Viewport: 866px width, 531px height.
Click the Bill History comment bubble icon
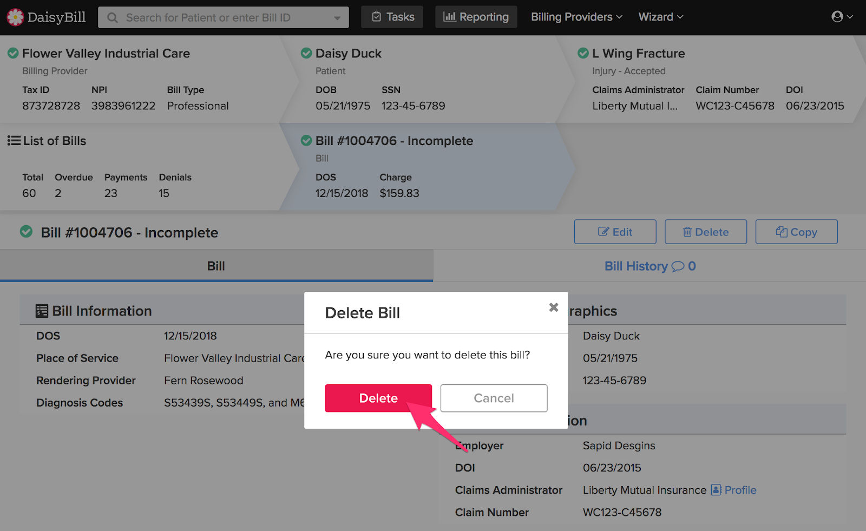tap(678, 266)
